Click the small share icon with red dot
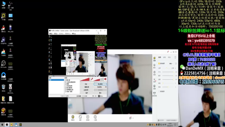The image size is (225, 127). pyautogui.click(x=130, y=118)
